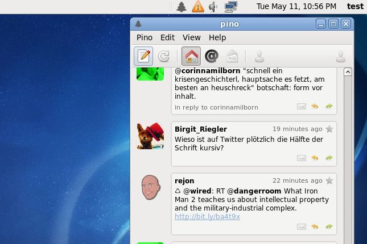367x244 pixels.
Task: Click the pino tree icon in the window title bar
Action: click(138, 24)
